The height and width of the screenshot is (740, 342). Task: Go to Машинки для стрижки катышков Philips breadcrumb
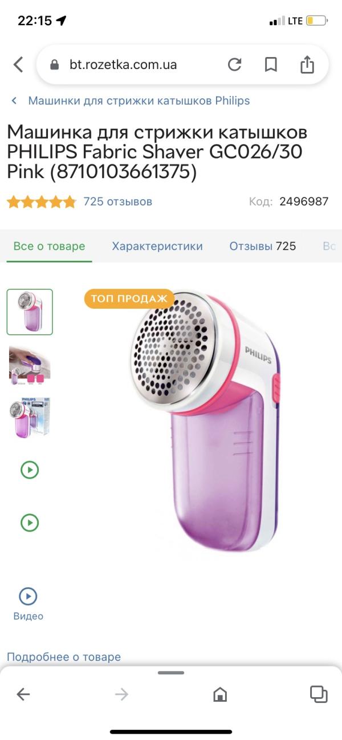coord(139,101)
